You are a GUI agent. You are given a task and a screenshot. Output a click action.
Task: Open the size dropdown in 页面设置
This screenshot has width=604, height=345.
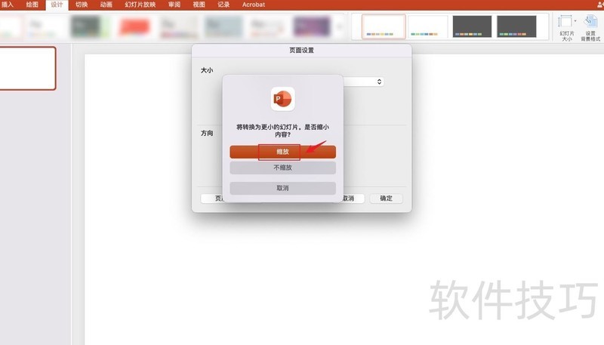(379, 82)
